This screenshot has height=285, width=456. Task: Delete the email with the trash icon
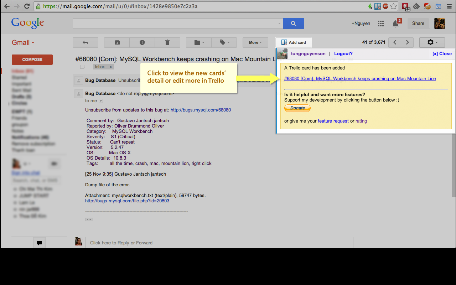click(167, 42)
